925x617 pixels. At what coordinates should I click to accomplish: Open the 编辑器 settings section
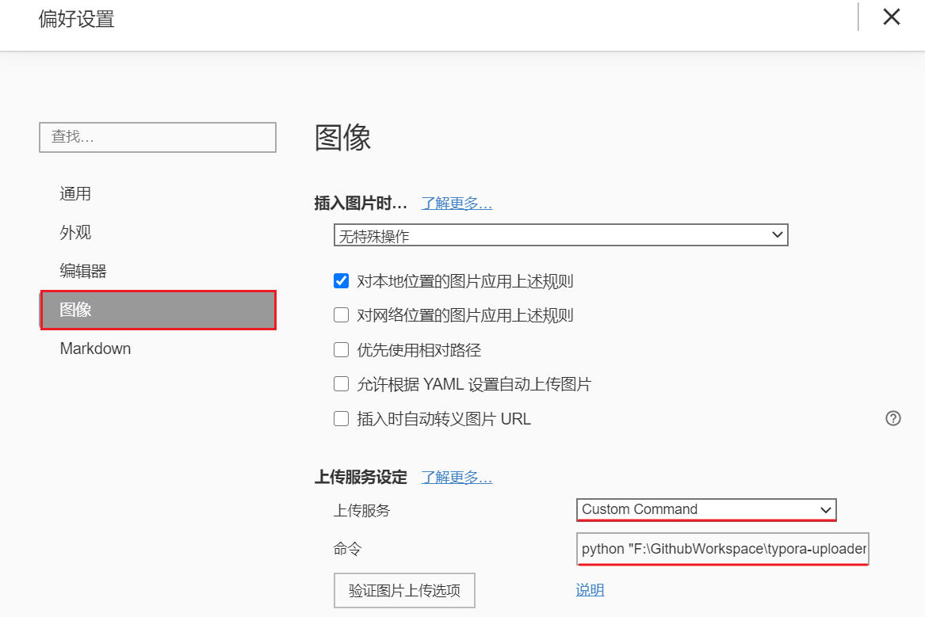[83, 271]
